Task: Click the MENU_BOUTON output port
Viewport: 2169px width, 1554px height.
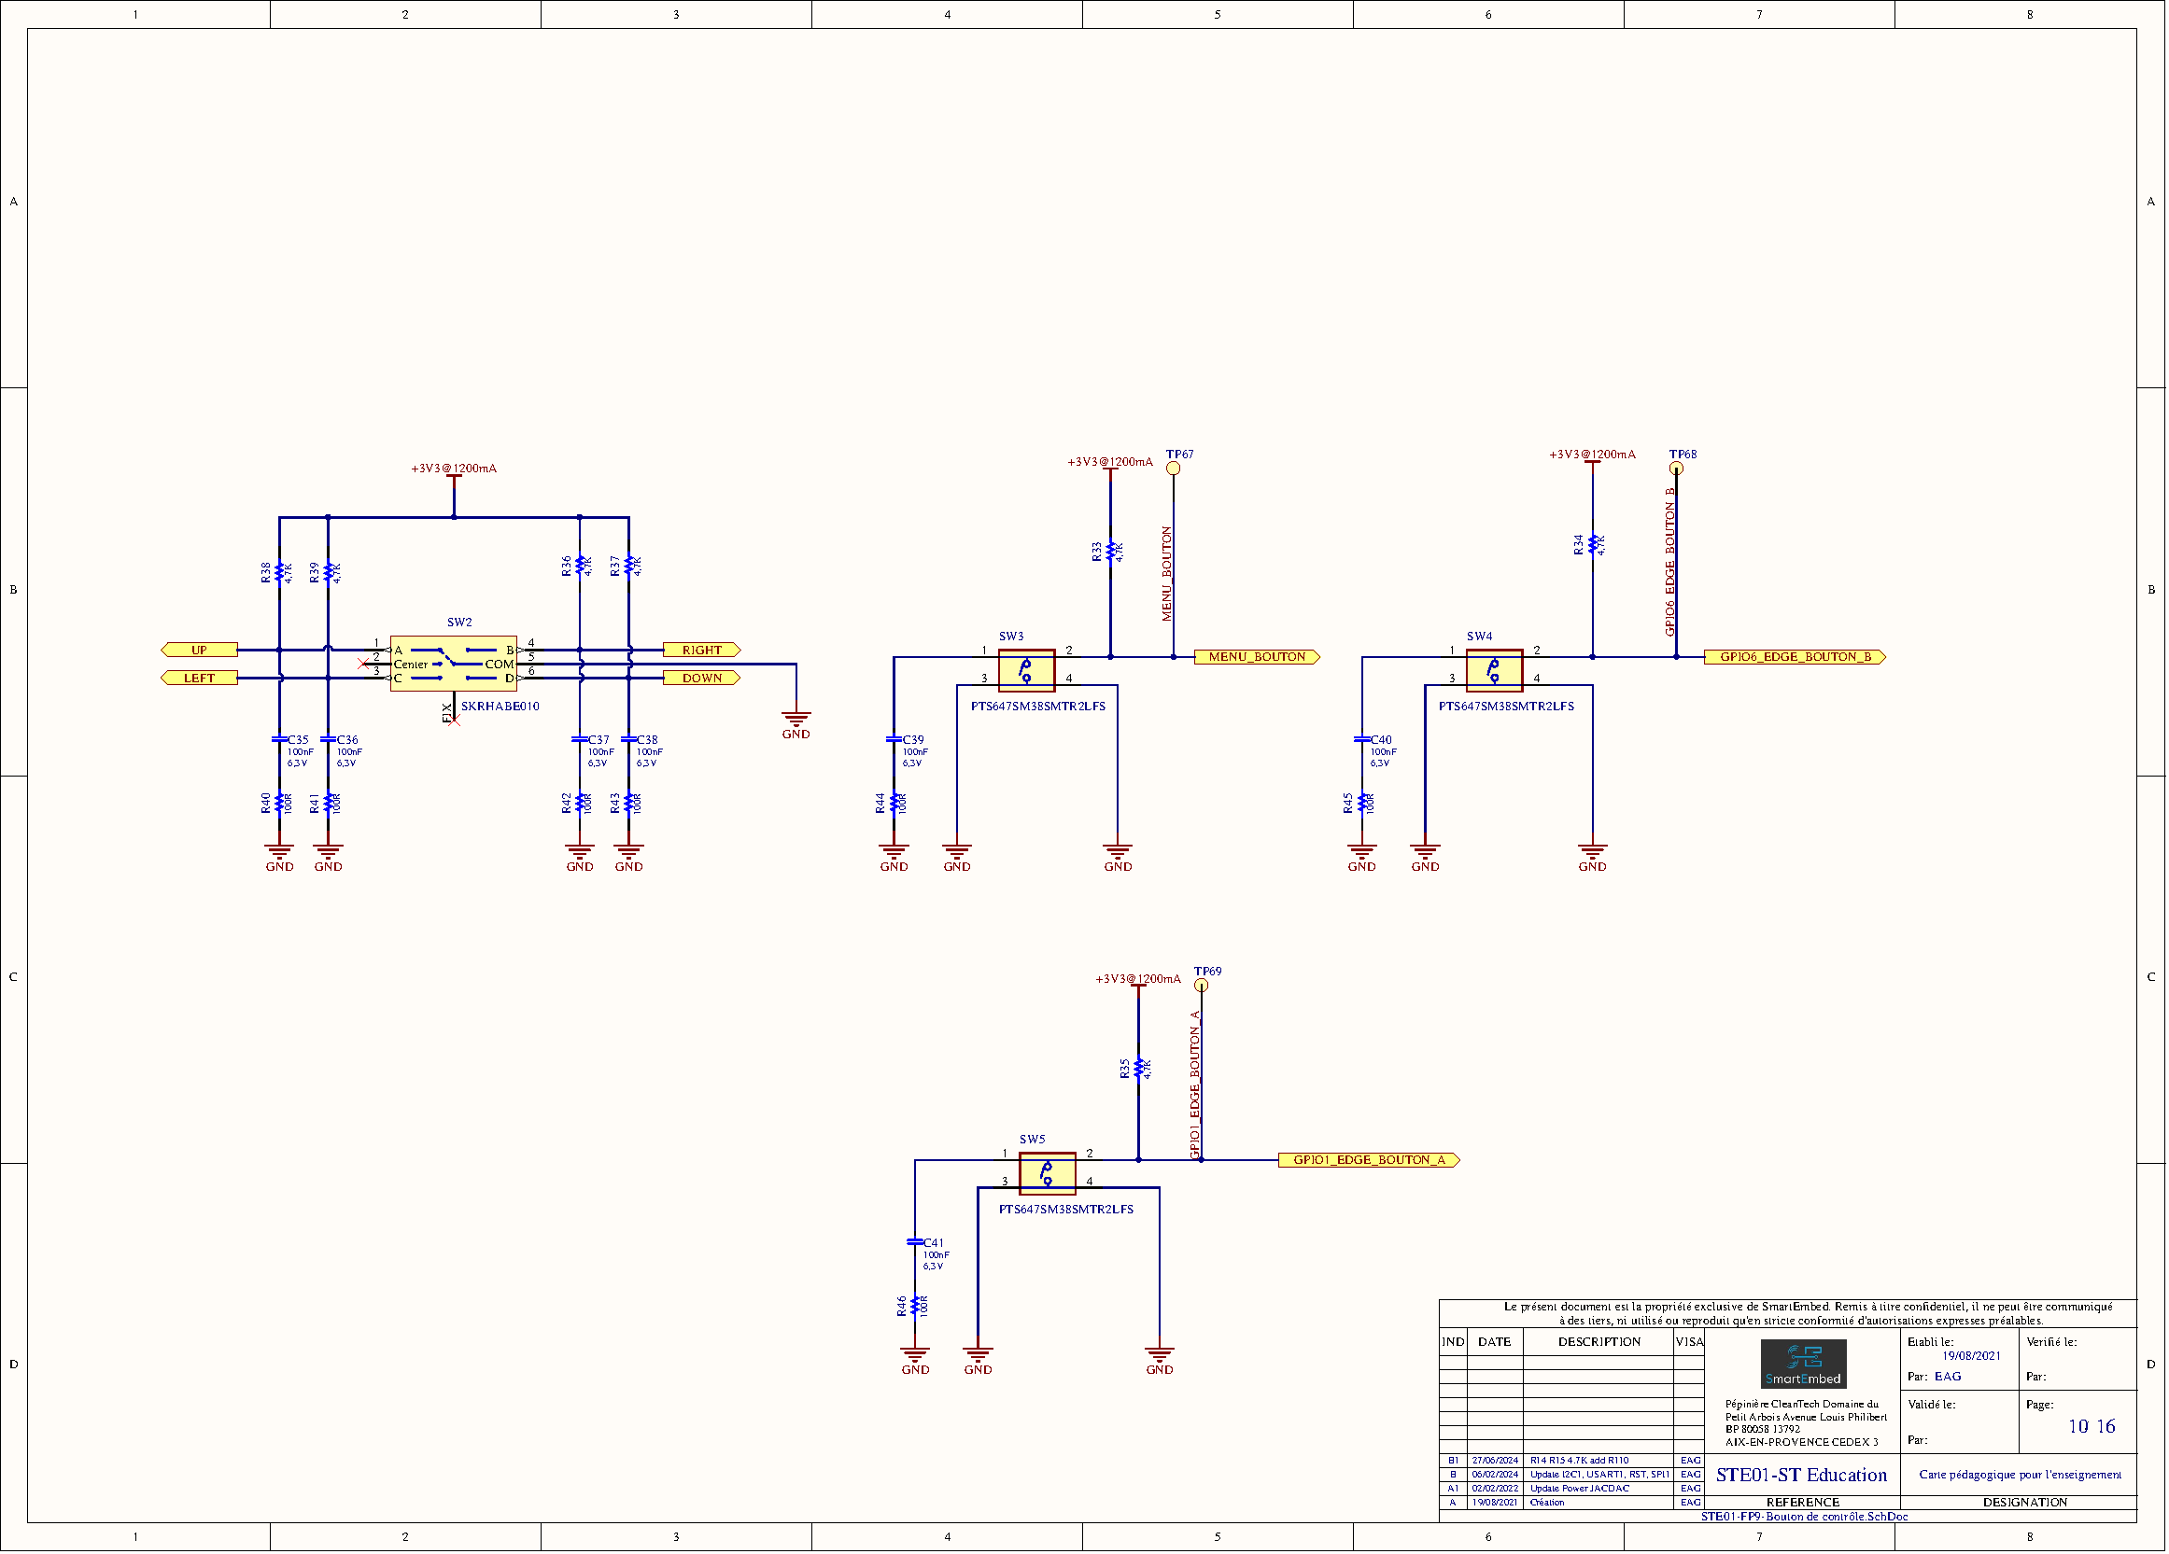Action: 1256,656
